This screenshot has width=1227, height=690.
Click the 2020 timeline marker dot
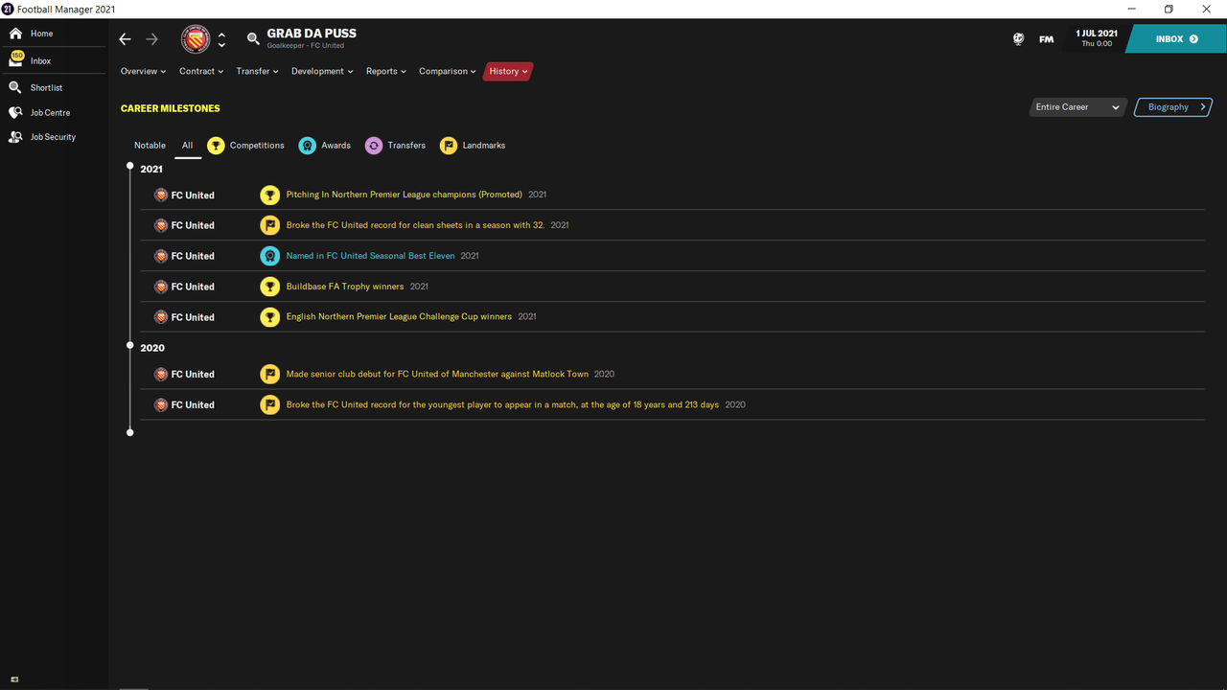[130, 345]
